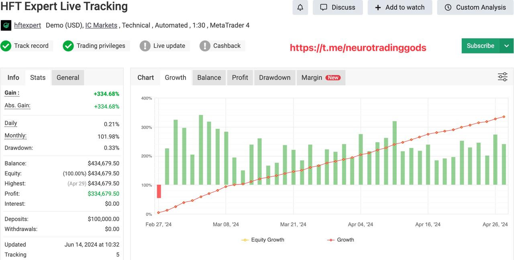Switch to the Stats tab
Screen dimensions: 514x260
pos(38,78)
